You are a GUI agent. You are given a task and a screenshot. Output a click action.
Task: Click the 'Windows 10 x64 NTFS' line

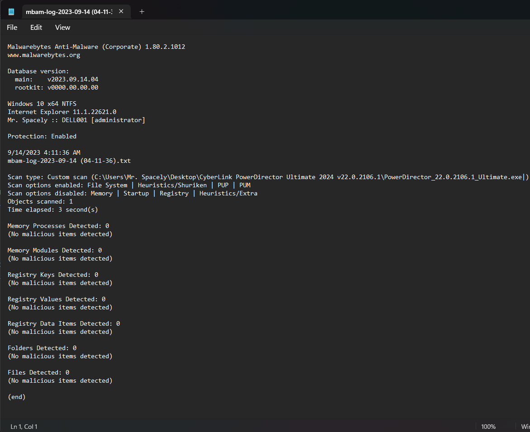(x=42, y=104)
